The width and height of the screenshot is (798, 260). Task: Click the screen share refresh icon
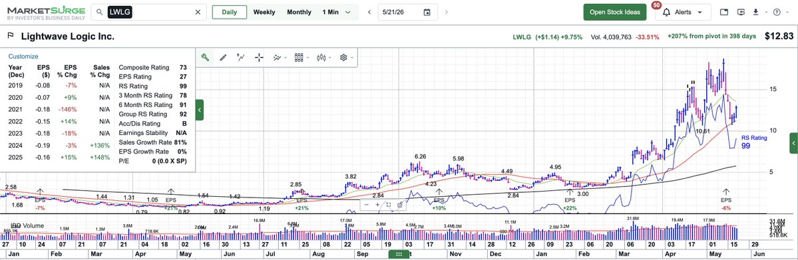(741, 12)
